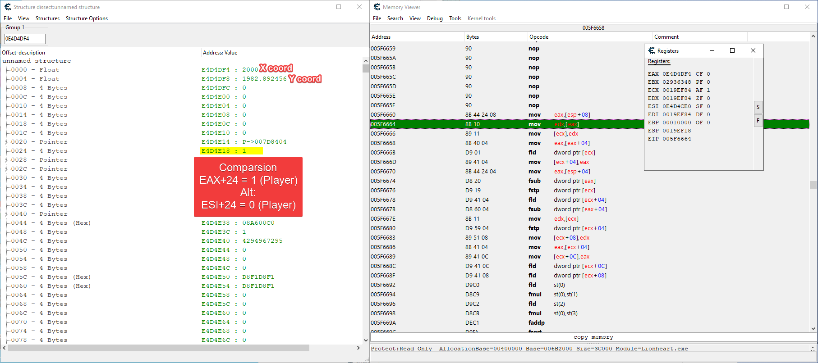Screen dimensions: 818x363
Task: Open the Kernel tools menu
Action: pos(481,18)
